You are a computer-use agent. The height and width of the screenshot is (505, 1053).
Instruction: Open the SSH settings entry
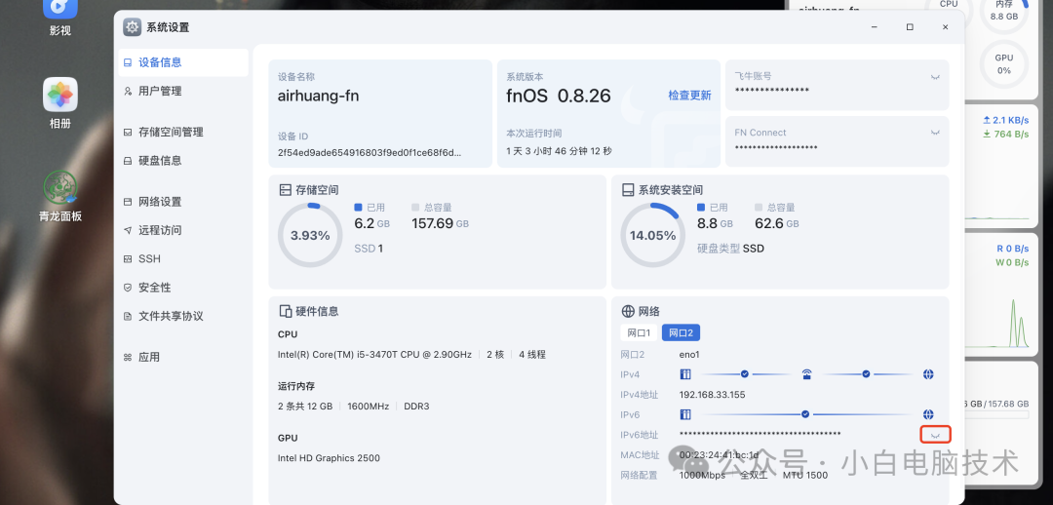[183, 258]
